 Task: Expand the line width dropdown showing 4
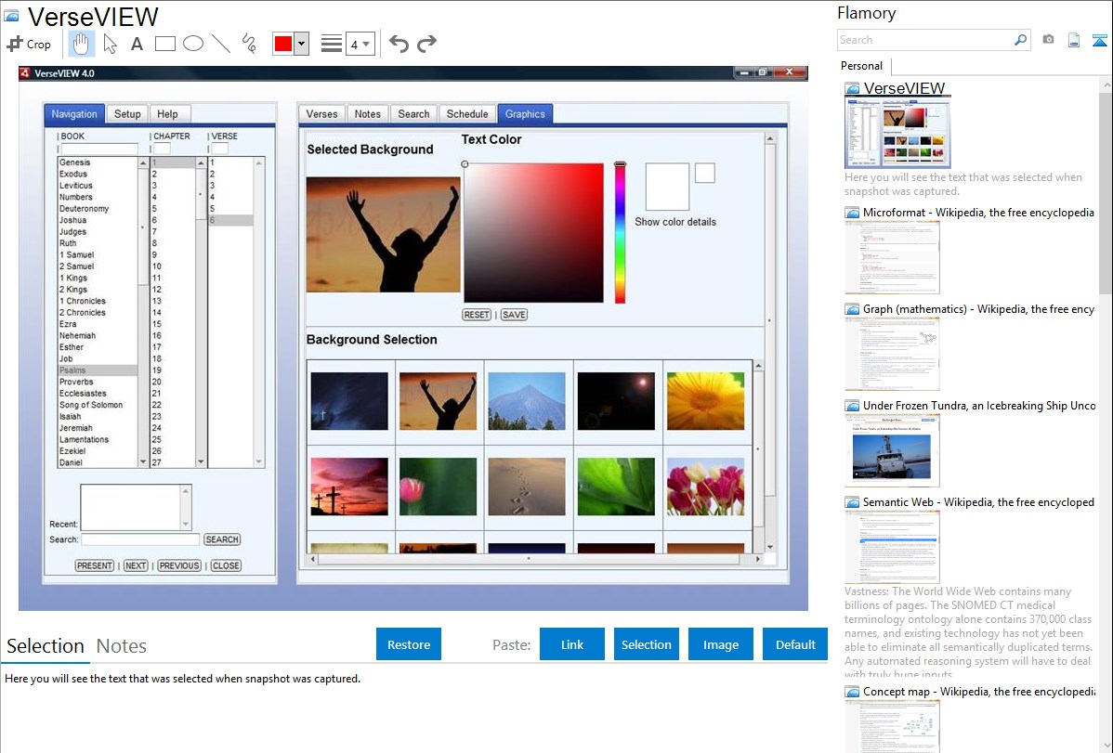point(360,44)
